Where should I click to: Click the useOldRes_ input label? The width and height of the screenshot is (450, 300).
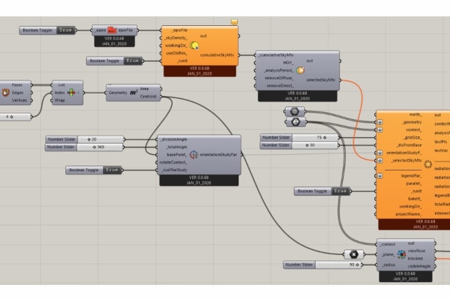177,53
